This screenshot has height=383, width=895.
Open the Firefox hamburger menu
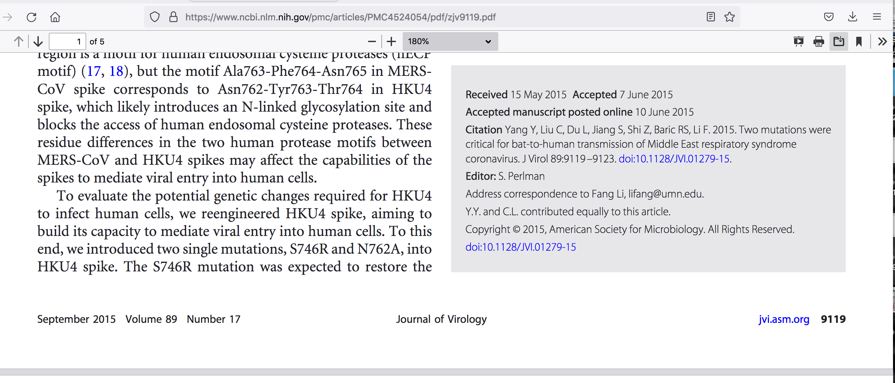click(x=877, y=17)
